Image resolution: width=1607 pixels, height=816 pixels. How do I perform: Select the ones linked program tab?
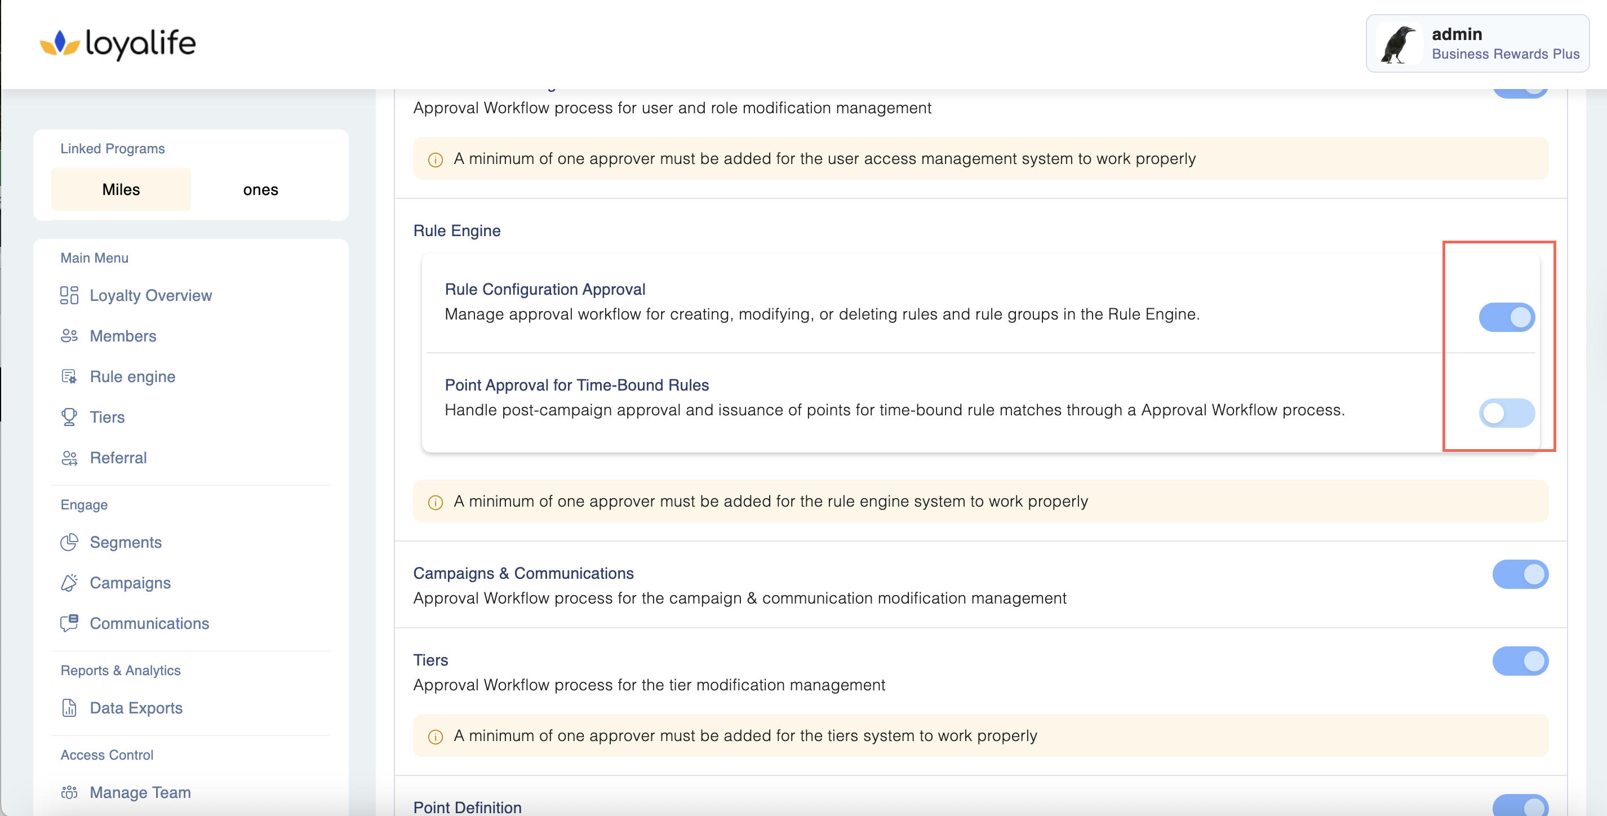260,190
